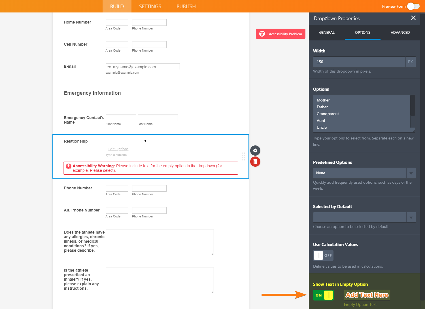Screen dimensions: 425x309
Task: Toggle the Preview Form switch
Action: point(413,6)
